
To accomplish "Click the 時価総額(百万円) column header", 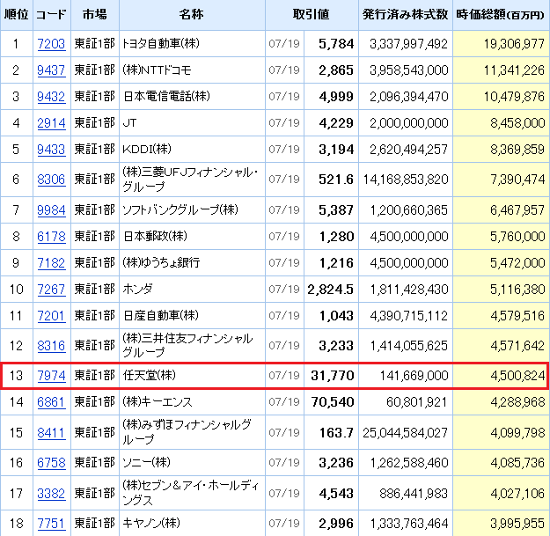I will tap(501, 15).
